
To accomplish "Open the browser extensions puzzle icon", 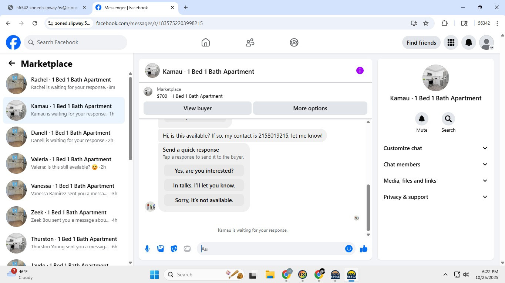I will point(445,23).
